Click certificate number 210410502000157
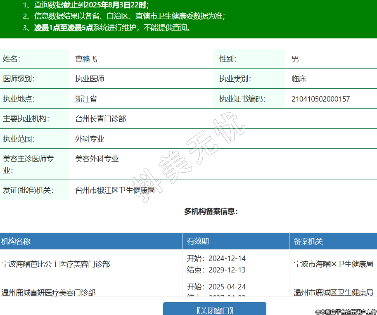Viewport: 377px width, 315px height. (320, 99)
